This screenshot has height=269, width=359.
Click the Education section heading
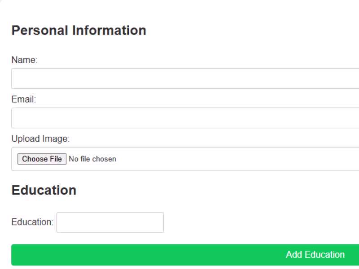(x=44, y=190)
